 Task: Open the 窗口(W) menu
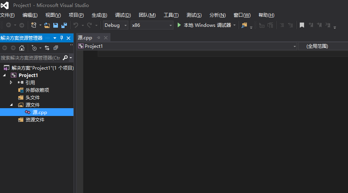[242, 15]
